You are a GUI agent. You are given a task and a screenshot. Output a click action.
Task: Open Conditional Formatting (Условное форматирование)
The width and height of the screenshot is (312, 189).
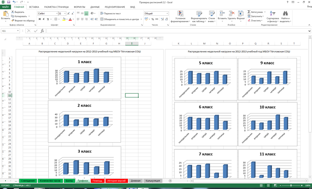click(180, 17)
